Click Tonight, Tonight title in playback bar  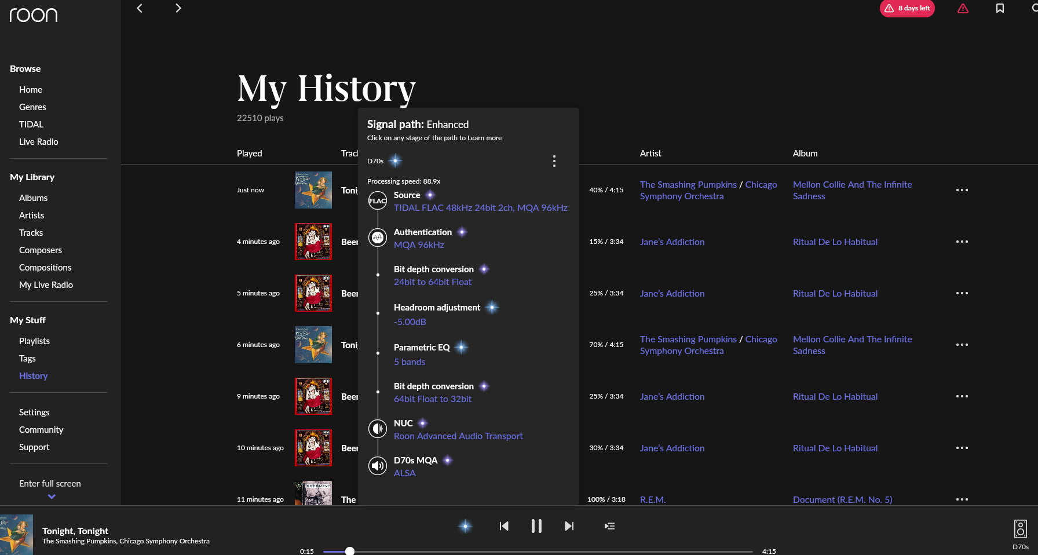75,531
